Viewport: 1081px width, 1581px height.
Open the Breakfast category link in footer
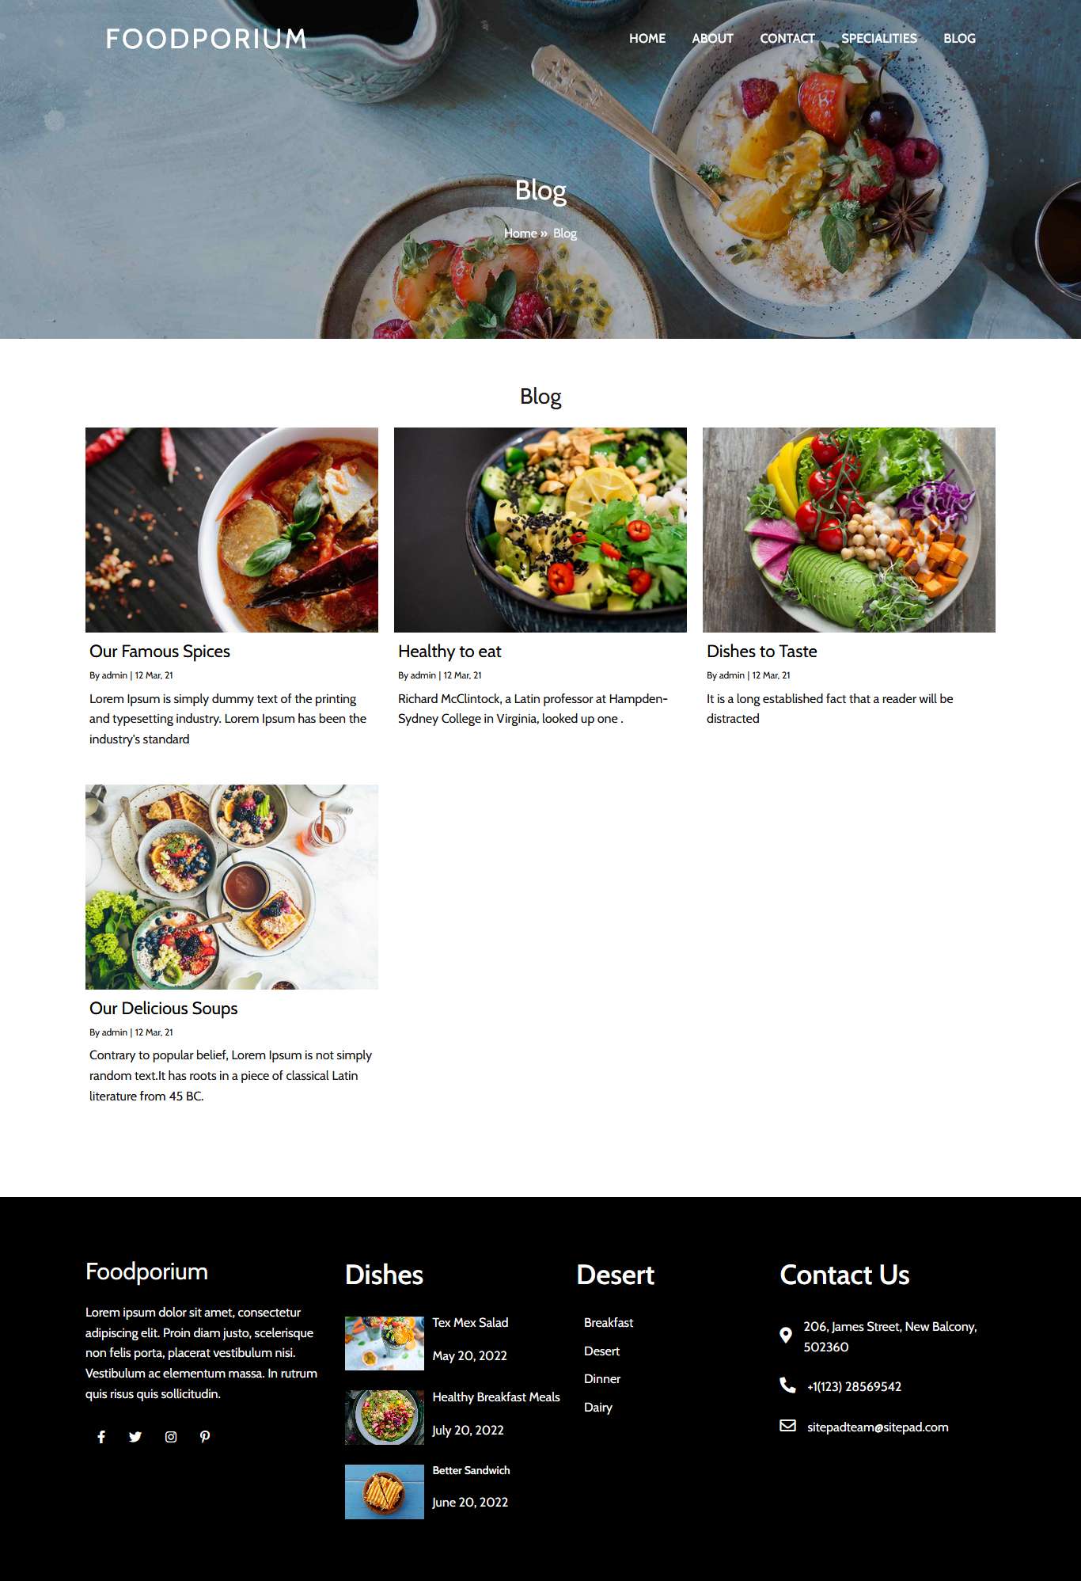click(x=609, y=1323)
